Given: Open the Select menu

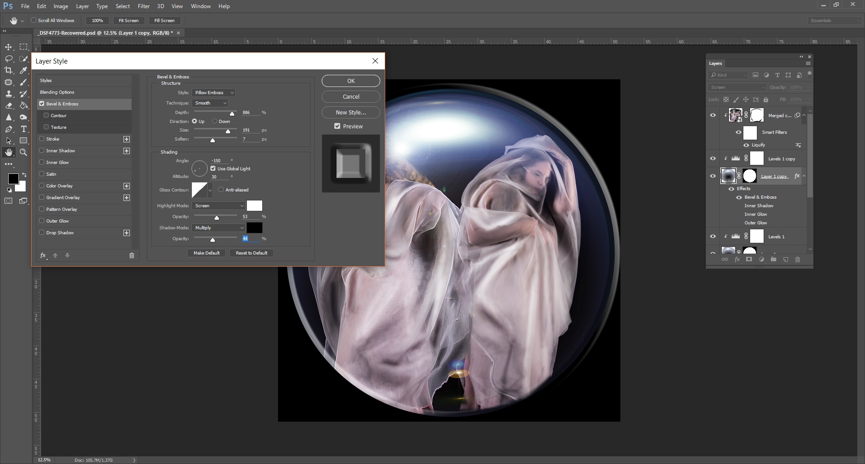Looking at the screenshot, I should [x=123, y=6].
